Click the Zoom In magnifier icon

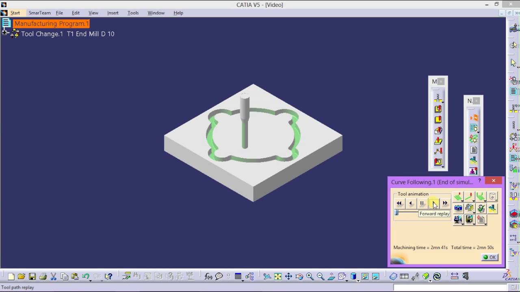pyautogui.click(x=310, y=277)
